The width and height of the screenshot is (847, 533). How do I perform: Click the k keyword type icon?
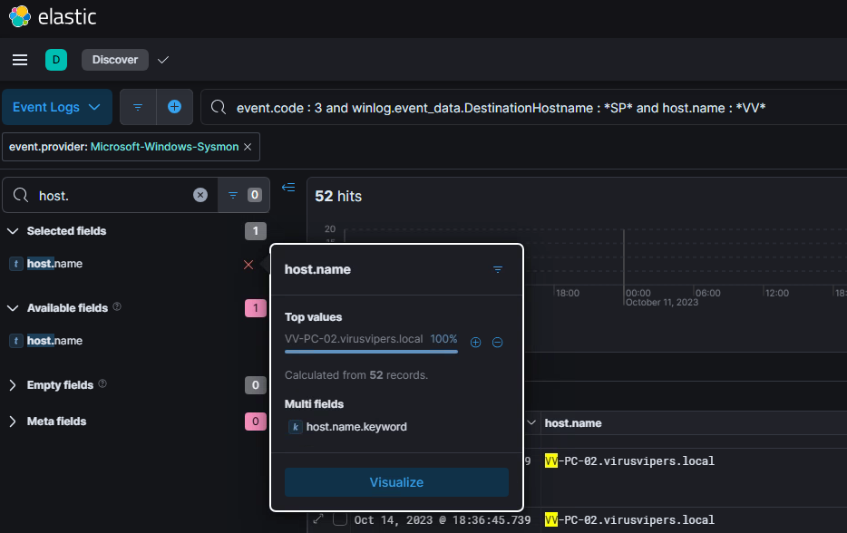point(295,427)
